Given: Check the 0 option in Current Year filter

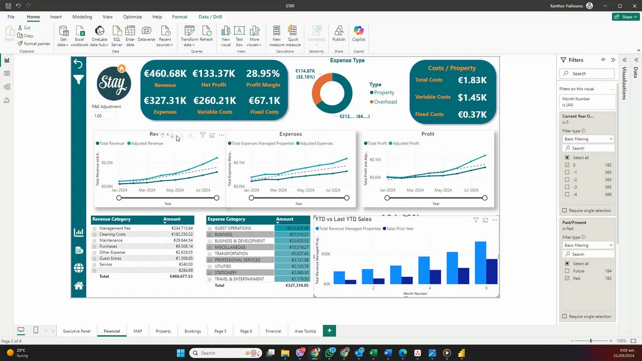Looking at the screenshot, I should (567, 165).
